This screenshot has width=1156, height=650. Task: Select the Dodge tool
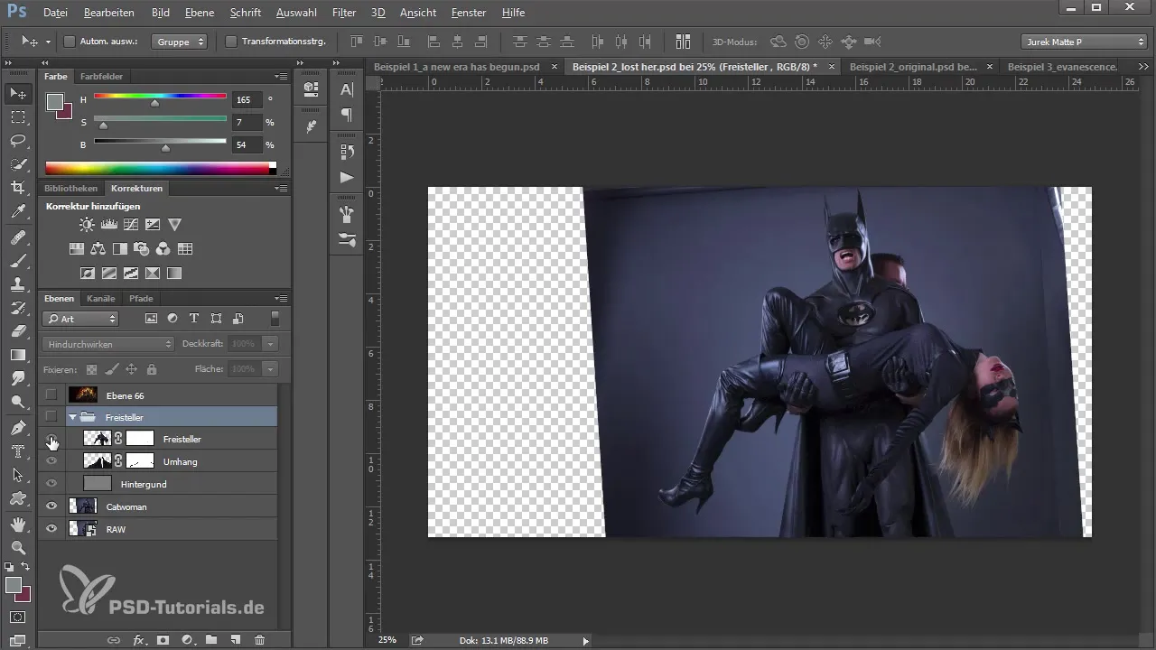(x=18, y=402)
